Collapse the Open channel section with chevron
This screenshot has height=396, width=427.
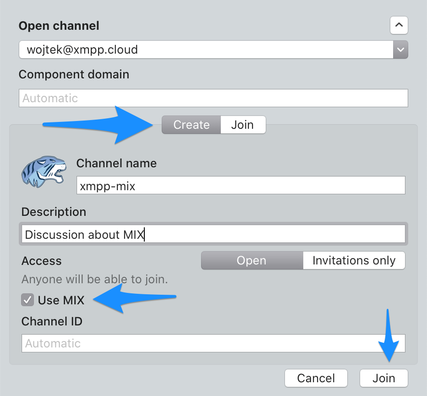click(399, 26)
